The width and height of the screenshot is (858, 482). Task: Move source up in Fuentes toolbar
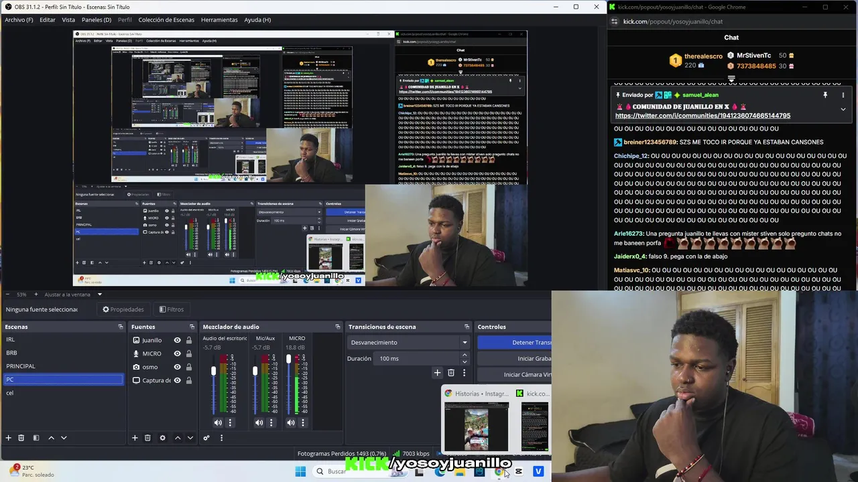pos(178,438)
